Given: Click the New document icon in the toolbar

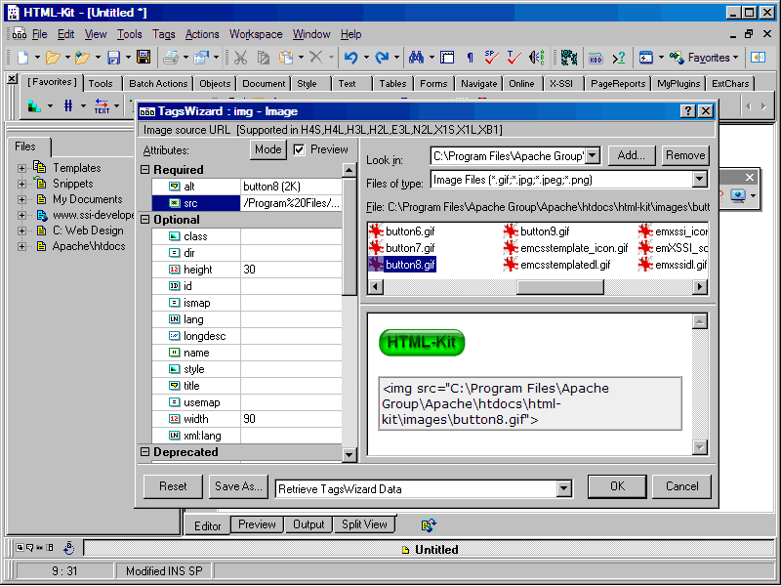Looking at the screenshot, I should pos(22,58).
